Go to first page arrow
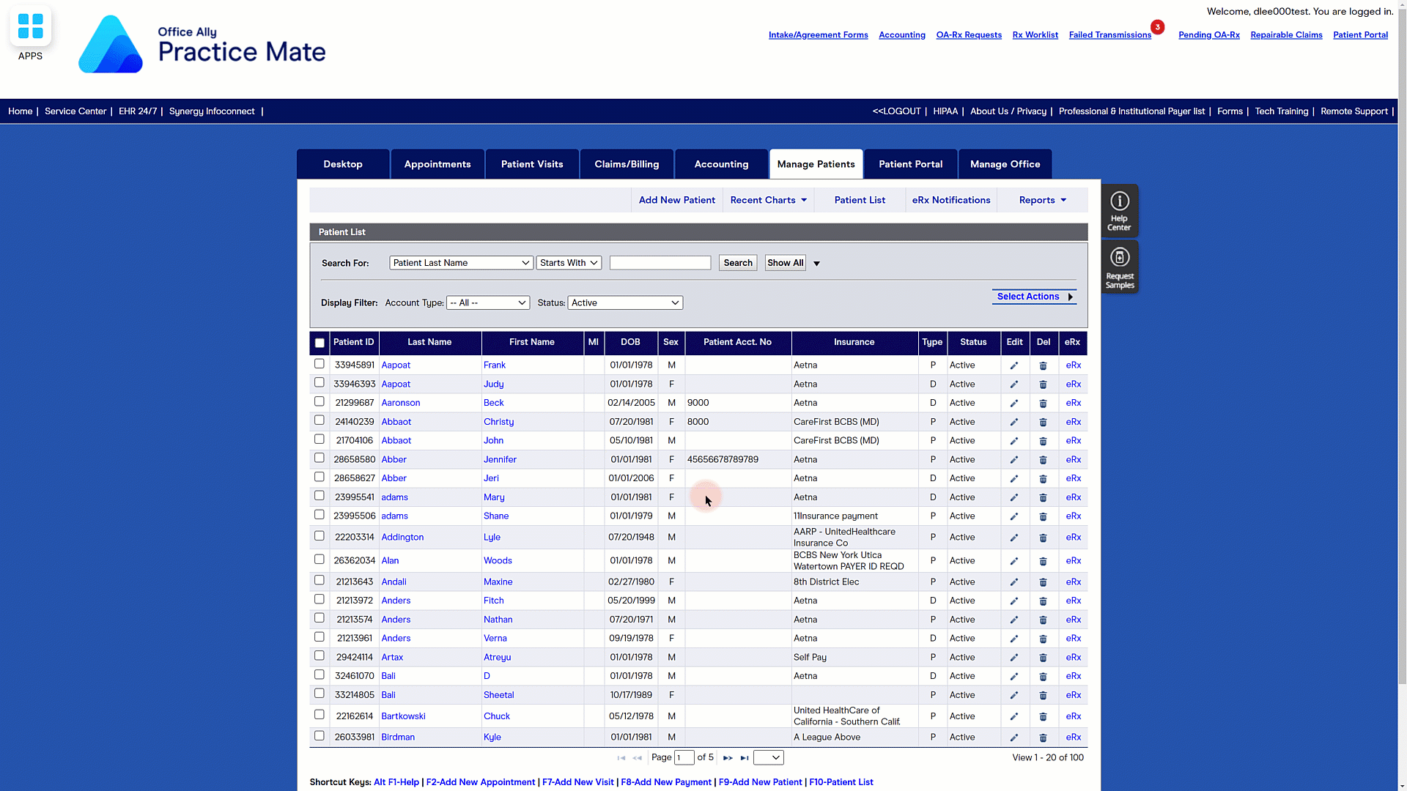Screen dimensions: 1407x791 point(621,758)
